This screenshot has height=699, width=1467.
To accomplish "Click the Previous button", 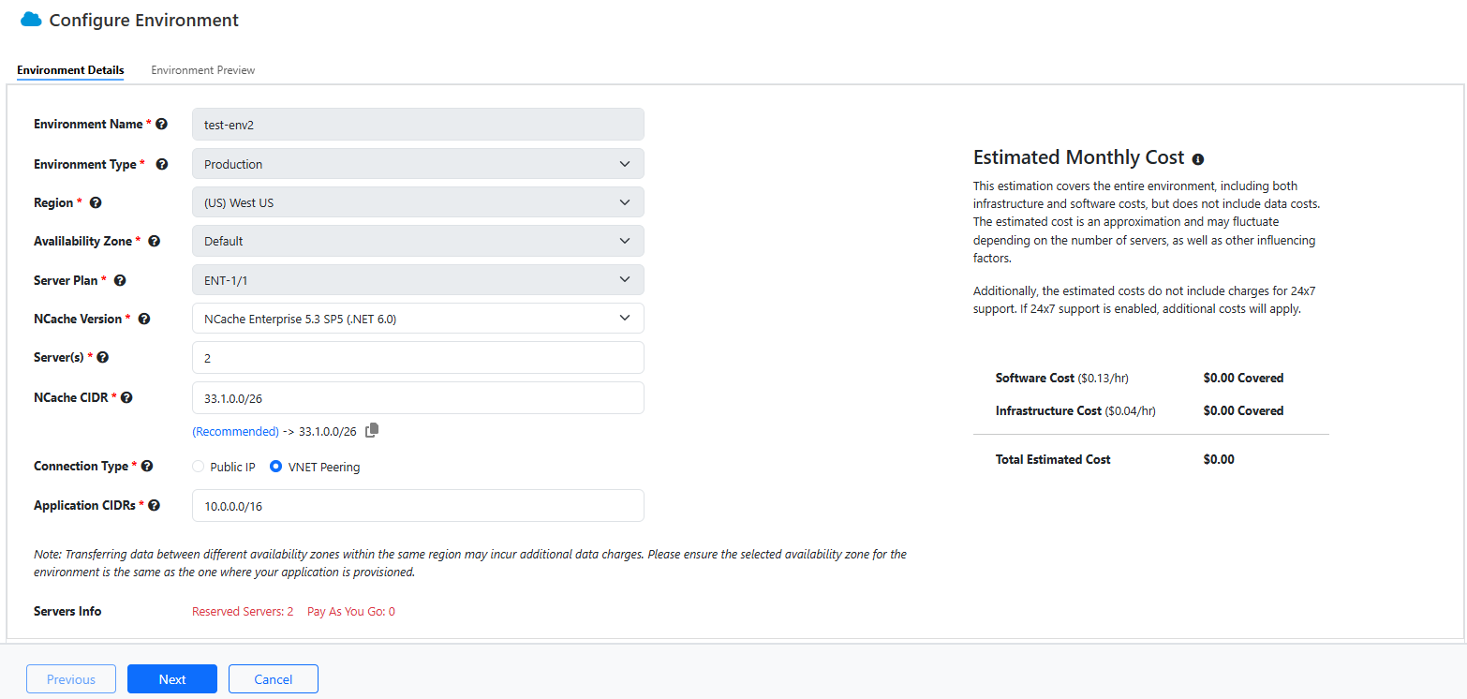I will [x=71, y=679].
